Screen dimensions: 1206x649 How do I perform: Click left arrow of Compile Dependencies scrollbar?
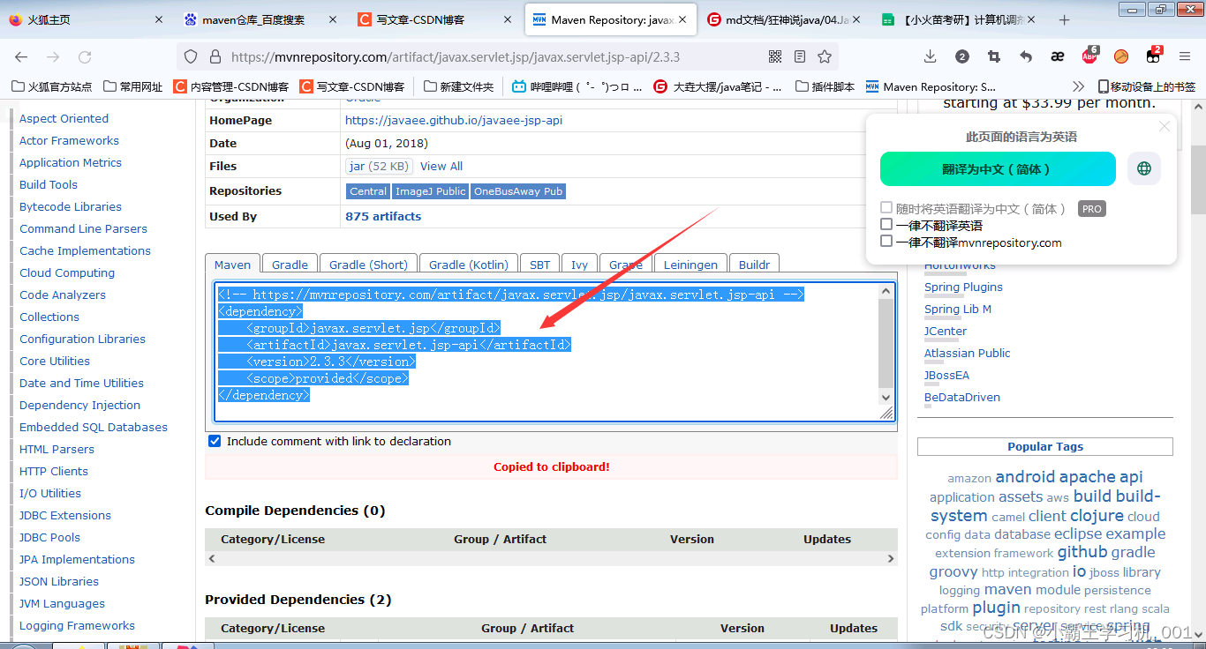click(212, 558)
